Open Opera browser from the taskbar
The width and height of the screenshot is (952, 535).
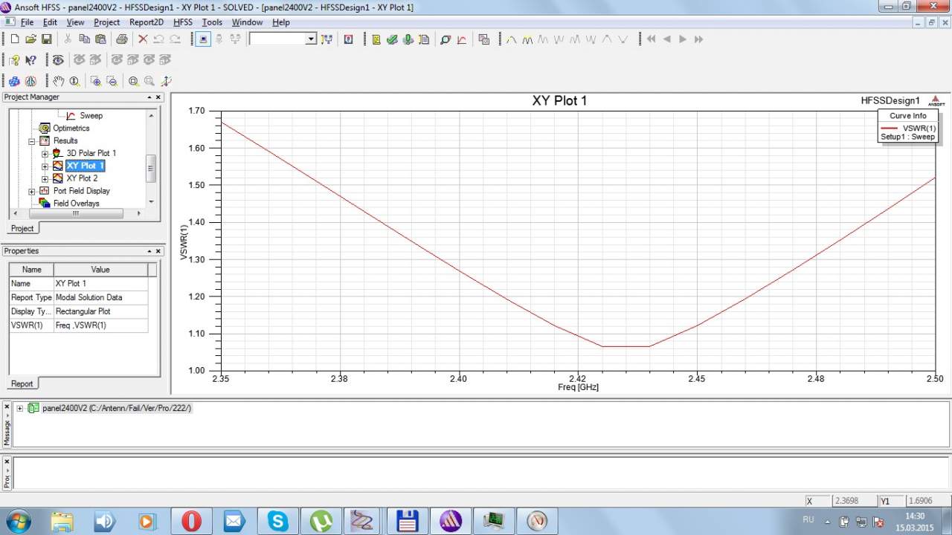coord(191,521)
